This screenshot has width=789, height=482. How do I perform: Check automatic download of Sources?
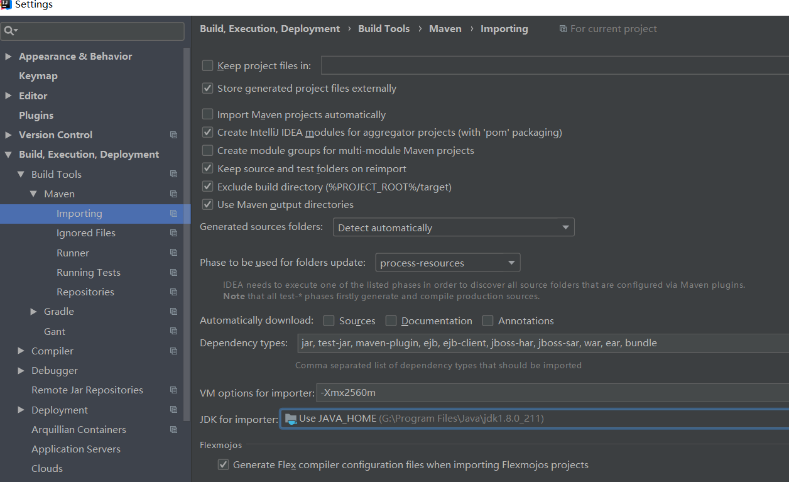[x=329, y=320]
